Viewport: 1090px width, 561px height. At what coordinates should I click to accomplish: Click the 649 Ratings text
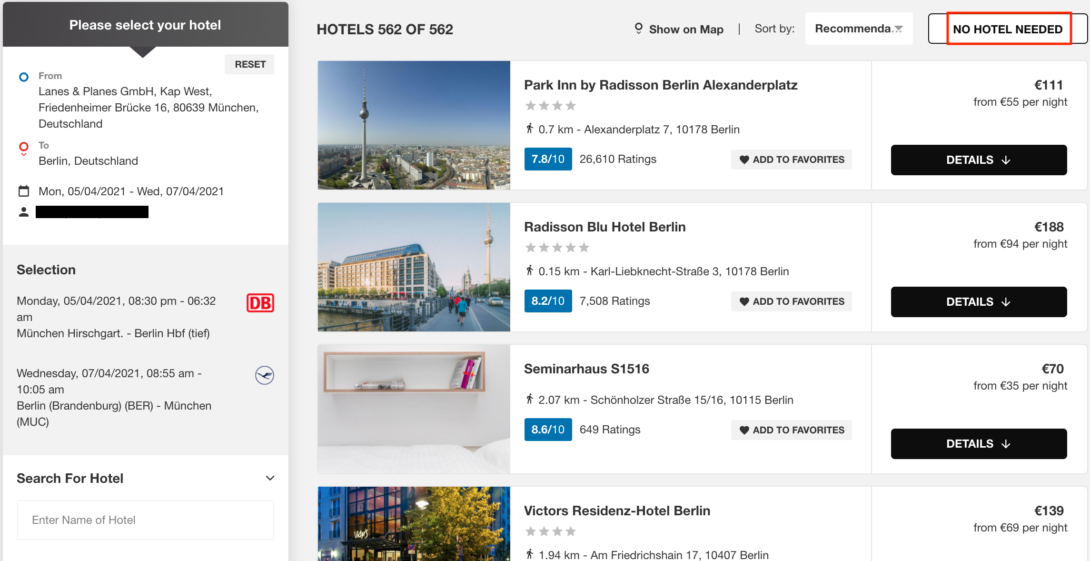(610, 430)
